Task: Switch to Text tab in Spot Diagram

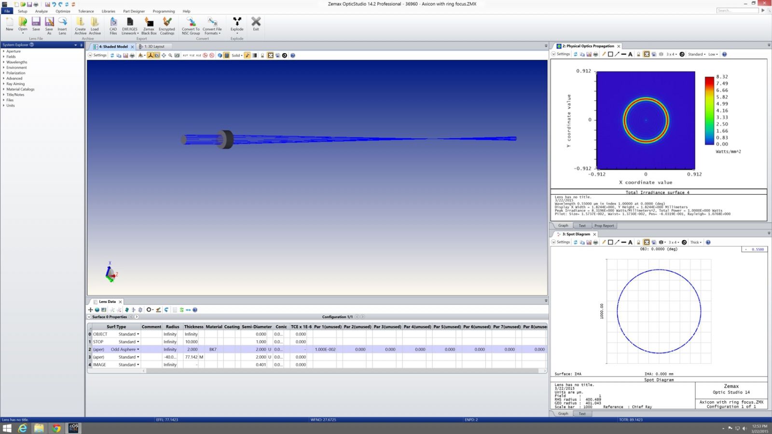Action: click(x=582, y=413)
